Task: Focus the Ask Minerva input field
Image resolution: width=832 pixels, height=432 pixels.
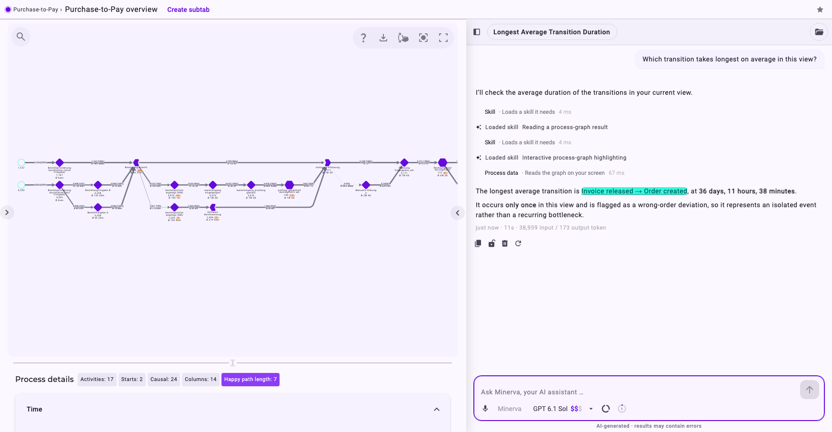Action: coord(637,392)
